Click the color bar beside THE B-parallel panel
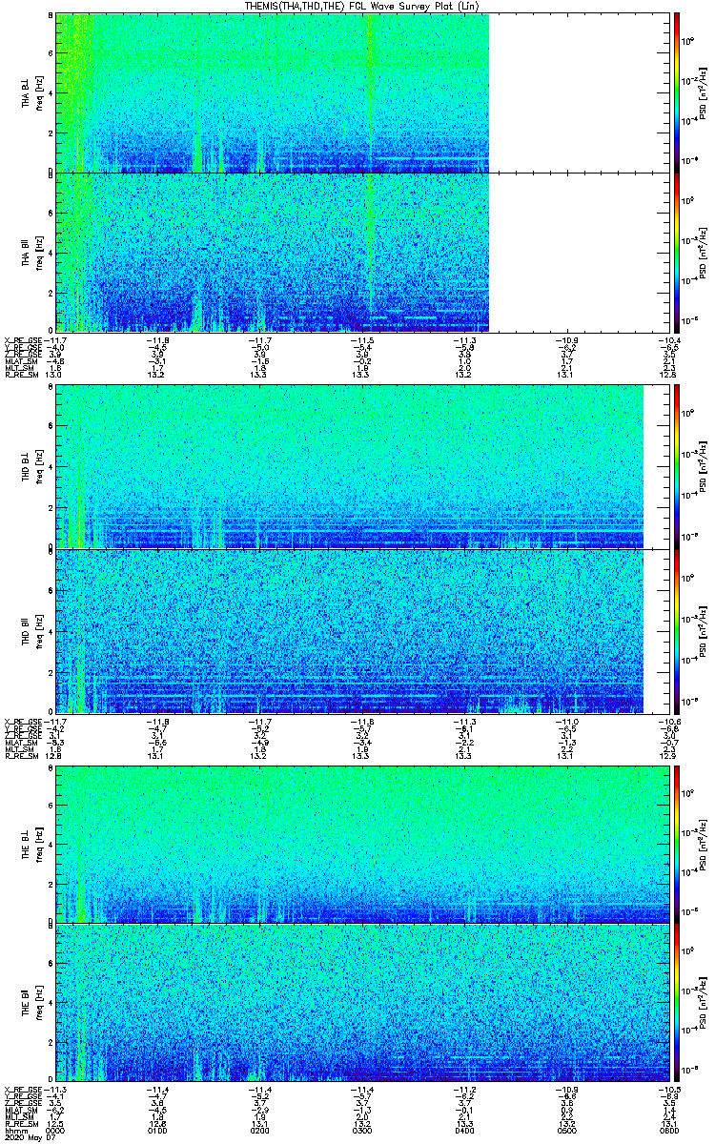The height and width of the screenshot is (1144, 715). pos(678,1003)
